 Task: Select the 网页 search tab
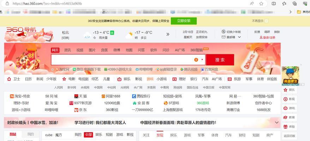point(55,50)
